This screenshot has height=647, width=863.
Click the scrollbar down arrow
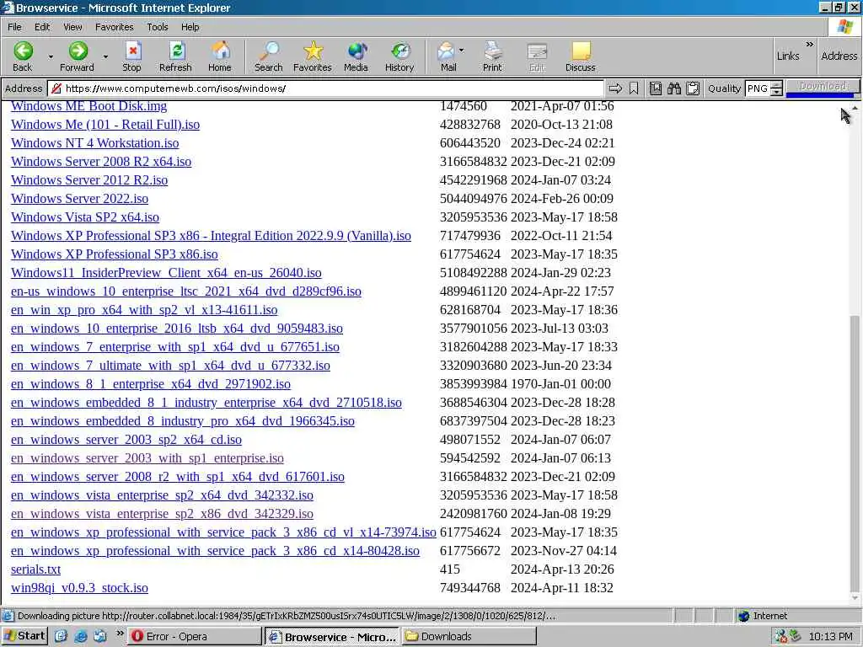click(x=855, y=597)
